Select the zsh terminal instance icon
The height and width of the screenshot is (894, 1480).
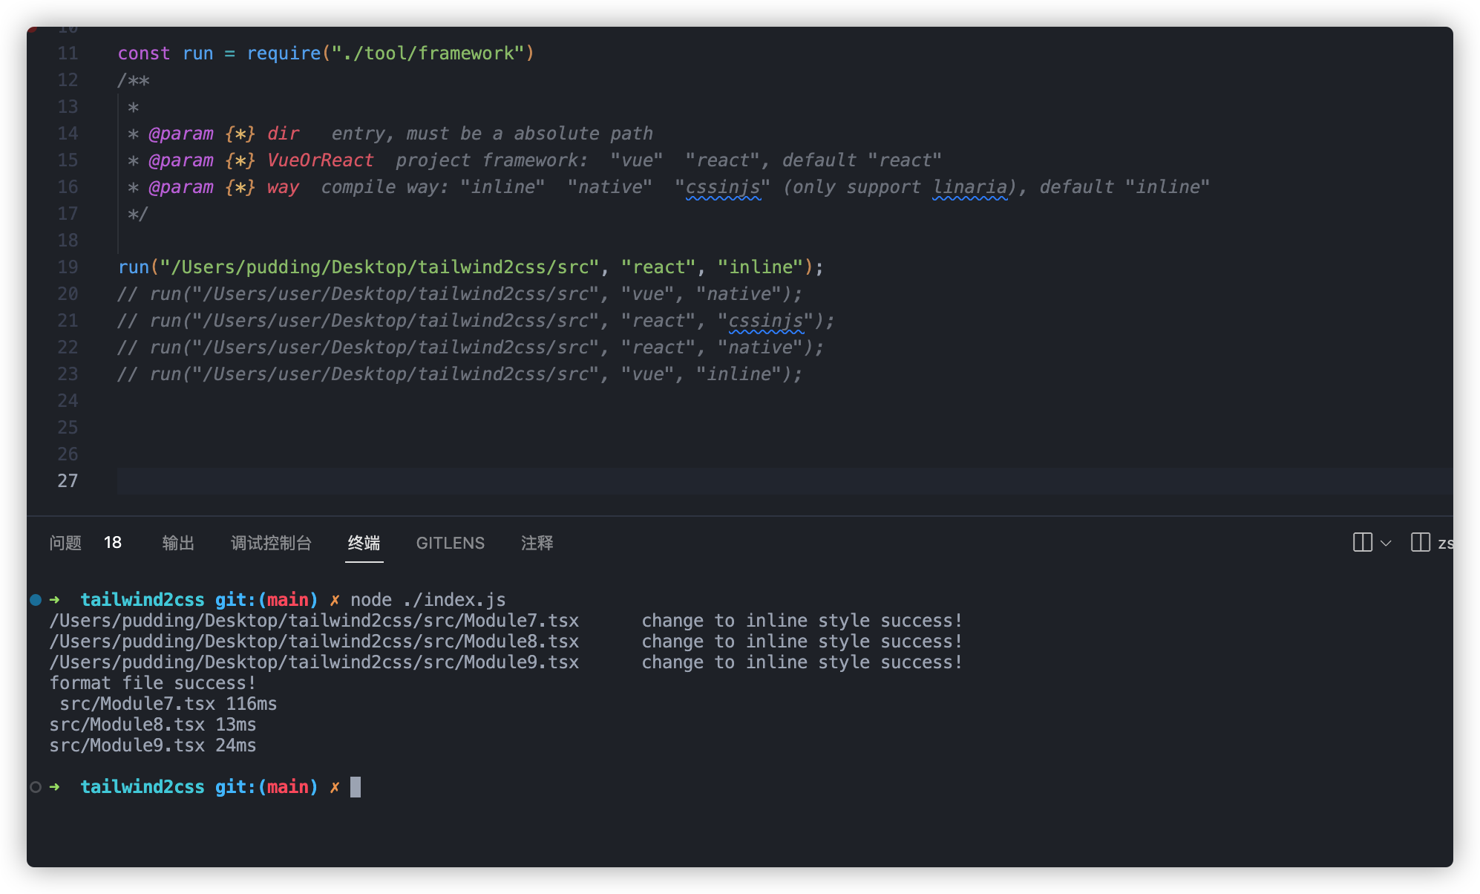pyautogui.click(x=1420, y=543)
